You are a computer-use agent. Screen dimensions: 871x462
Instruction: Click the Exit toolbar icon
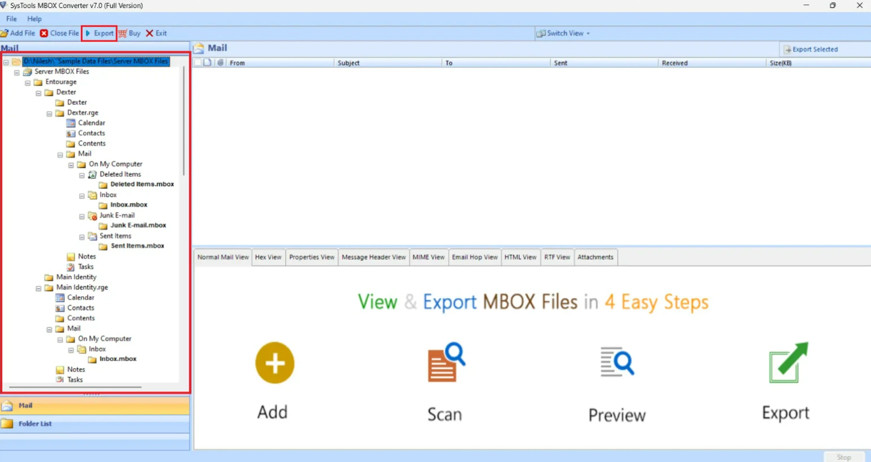point(150,34)
